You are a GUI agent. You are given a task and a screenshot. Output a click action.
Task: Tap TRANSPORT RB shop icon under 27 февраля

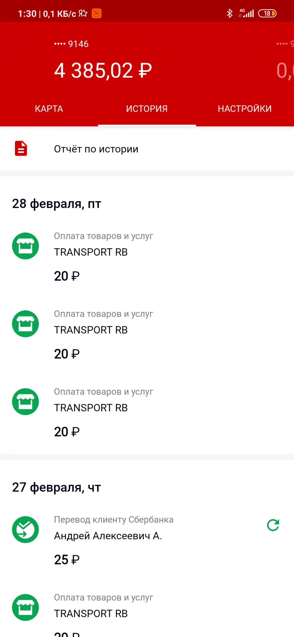point(25,607)
